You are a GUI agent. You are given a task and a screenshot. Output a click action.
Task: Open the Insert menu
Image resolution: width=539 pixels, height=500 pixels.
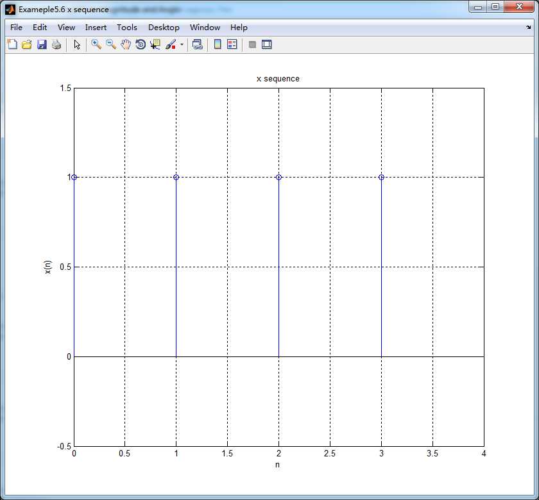pos(96,28)
